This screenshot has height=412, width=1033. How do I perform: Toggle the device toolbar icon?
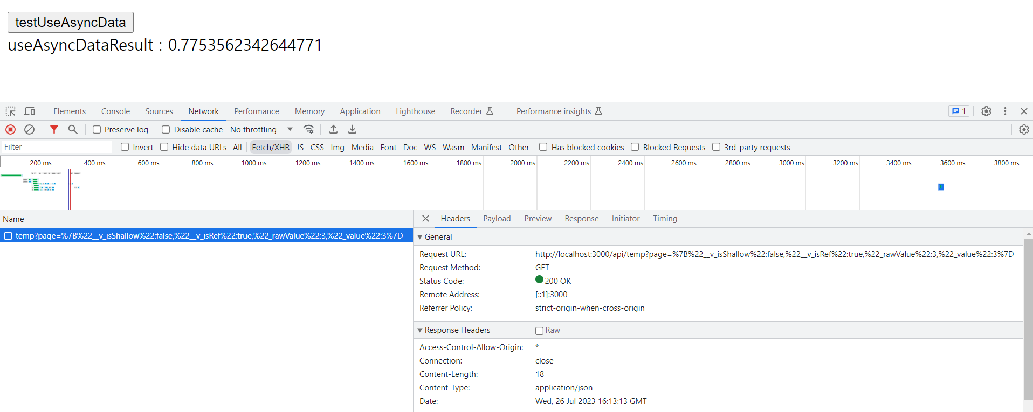(30, 111)
